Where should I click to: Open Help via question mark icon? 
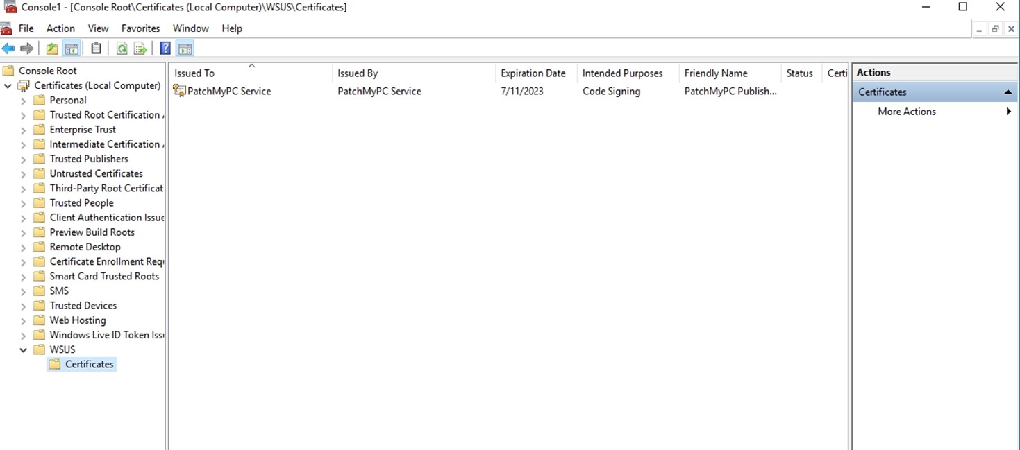[165, 49]
